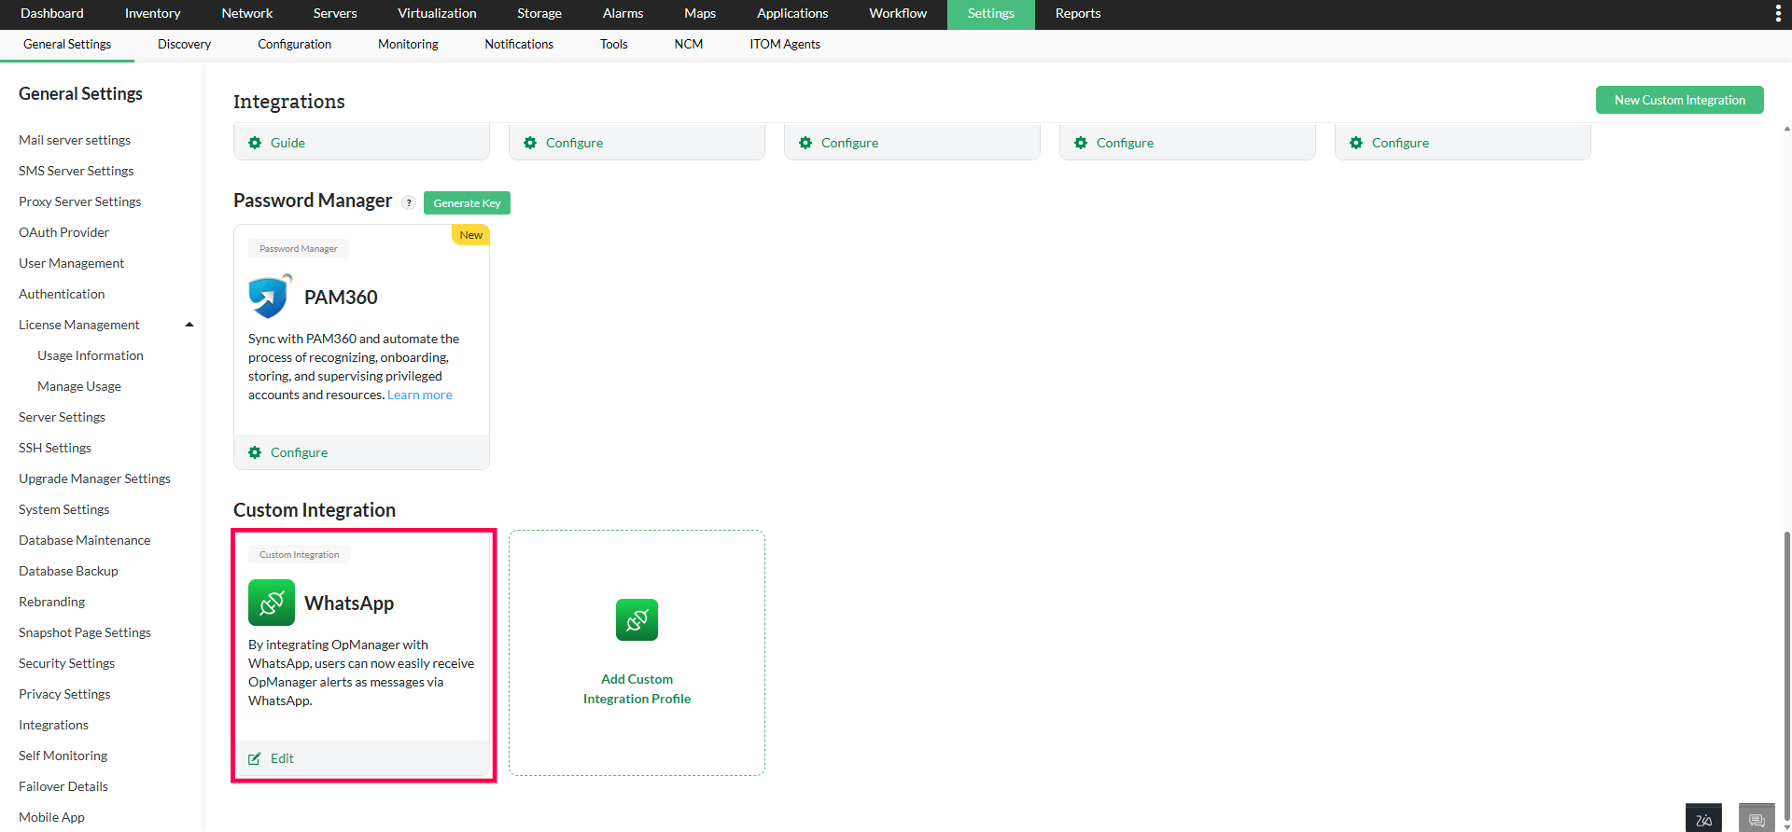
Task: Click the PAM360 shield logo
Action: (x=271, y=297)
